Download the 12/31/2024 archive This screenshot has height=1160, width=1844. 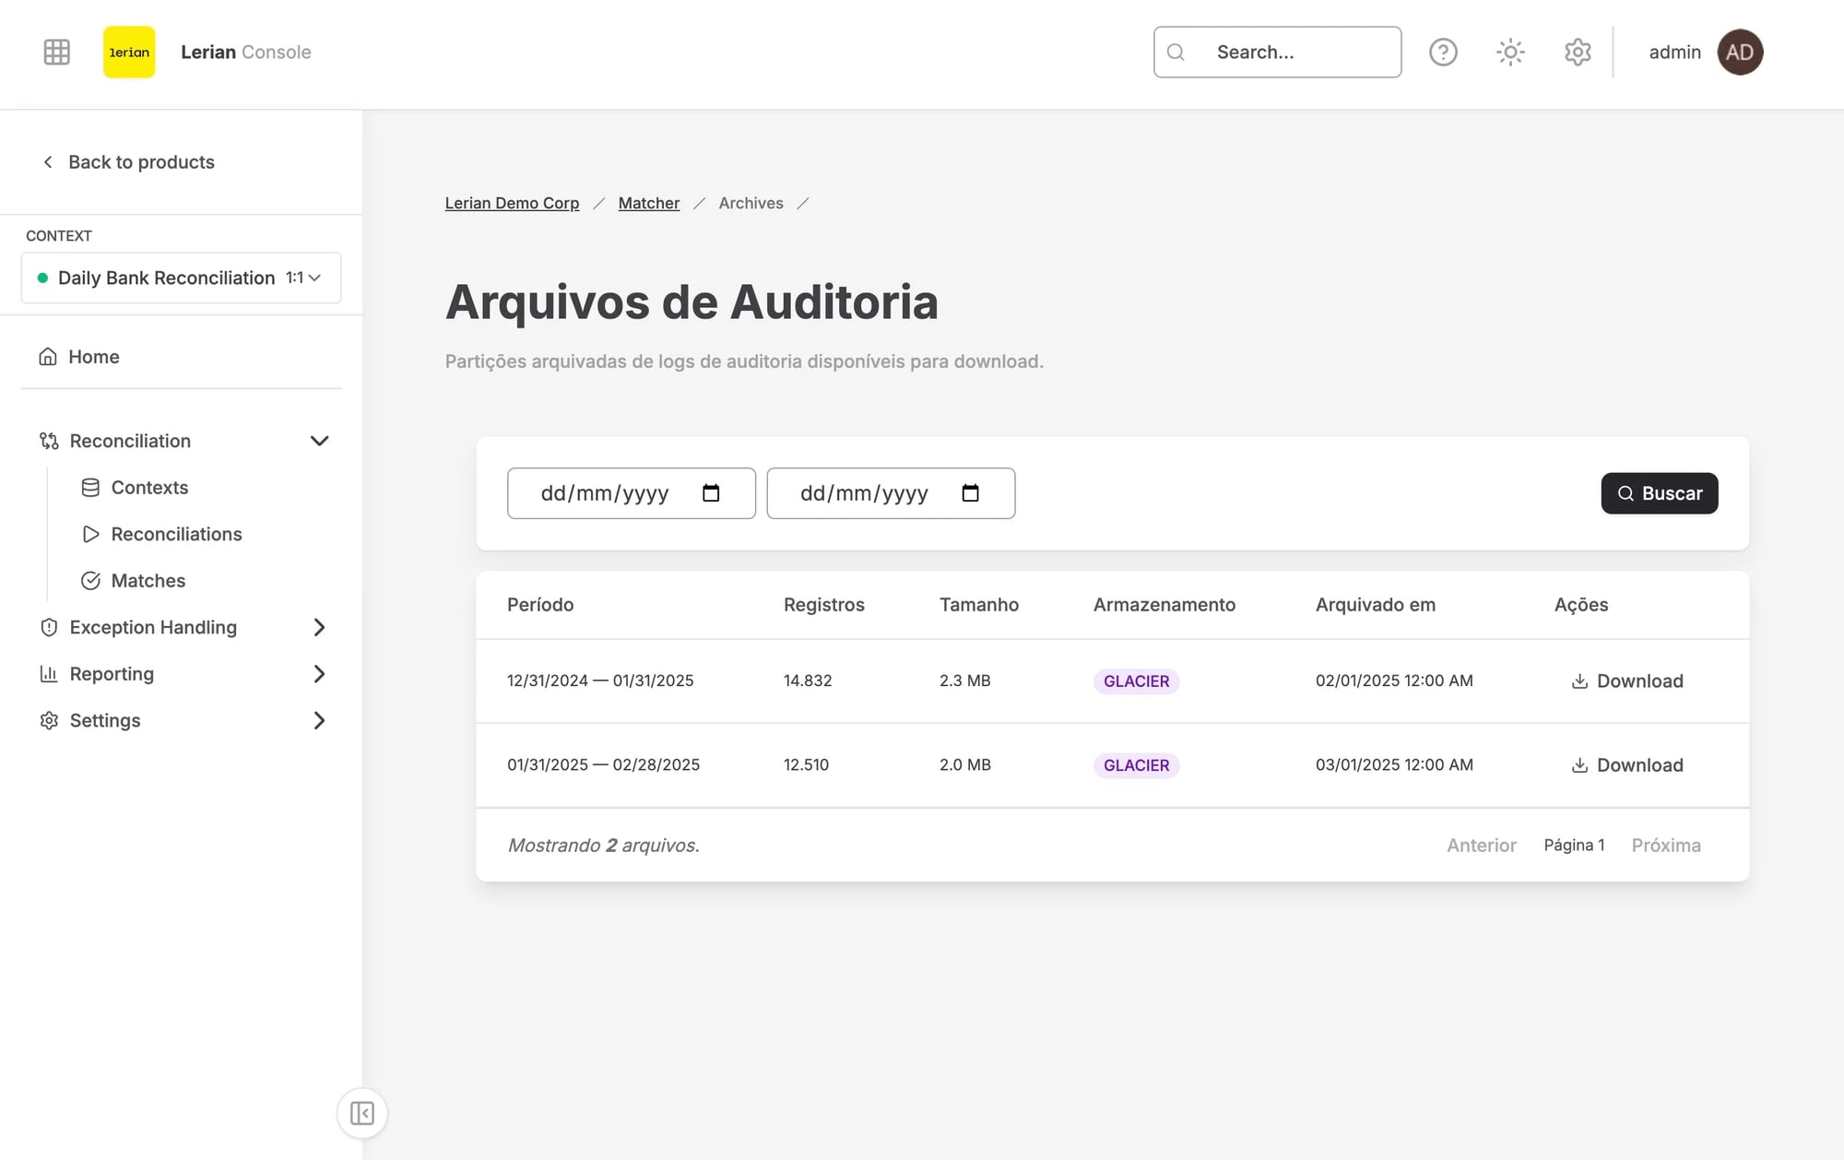[1627, 681]
